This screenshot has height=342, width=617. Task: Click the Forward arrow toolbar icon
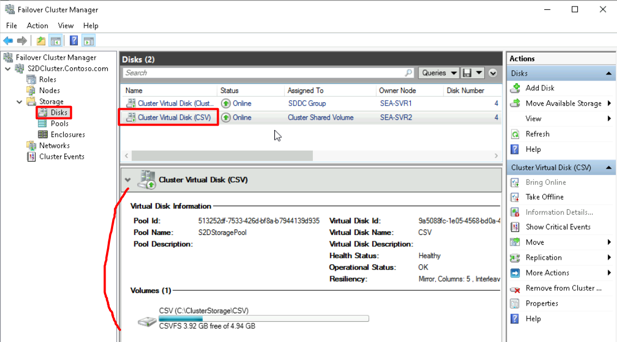pos(22,40)
